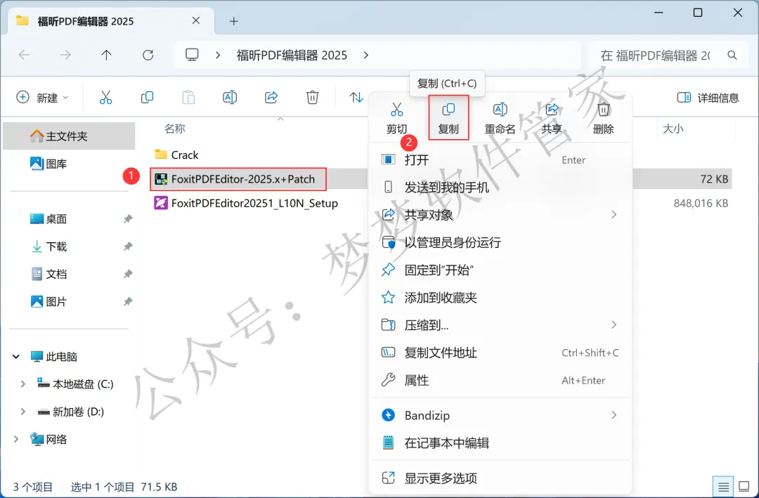Click the Paste icon in the toolbar
Viewport: 759px width, 498px height.
[x=188, y=97]
